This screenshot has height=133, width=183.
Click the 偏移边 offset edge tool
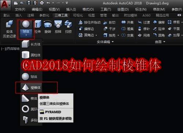coord(86,29)
